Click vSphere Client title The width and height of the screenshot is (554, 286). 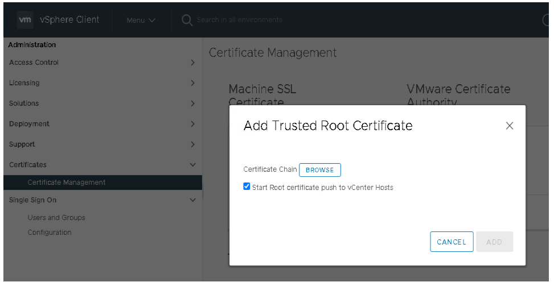coord(69,20)
